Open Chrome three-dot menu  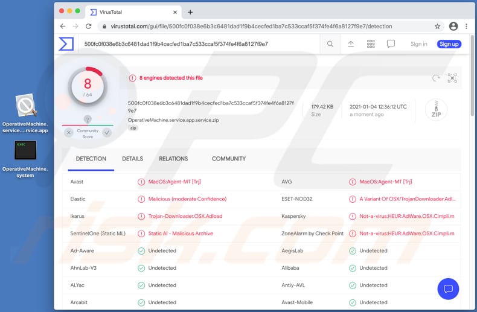pyautogui.click(x=466, y=27)
